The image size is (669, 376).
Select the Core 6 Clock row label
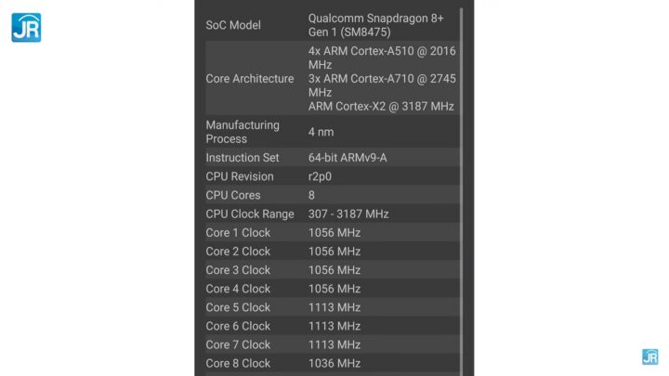click(x=238, y=326)
